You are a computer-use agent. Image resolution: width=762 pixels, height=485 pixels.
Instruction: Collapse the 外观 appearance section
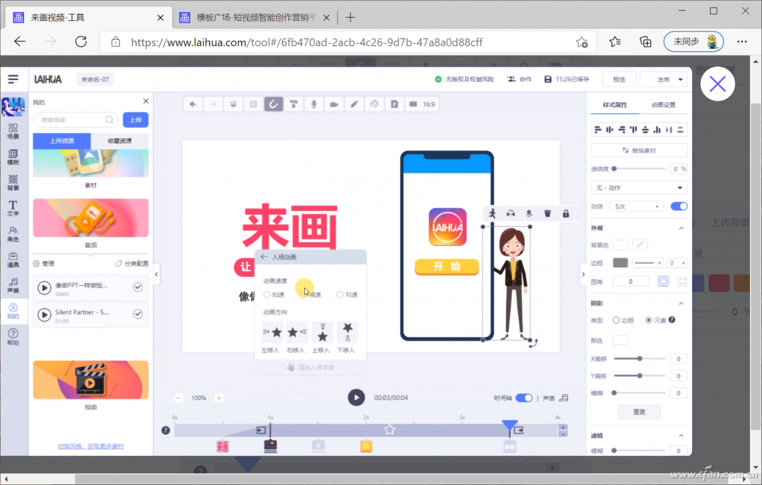pyautogui.click(x=681, y=228)
